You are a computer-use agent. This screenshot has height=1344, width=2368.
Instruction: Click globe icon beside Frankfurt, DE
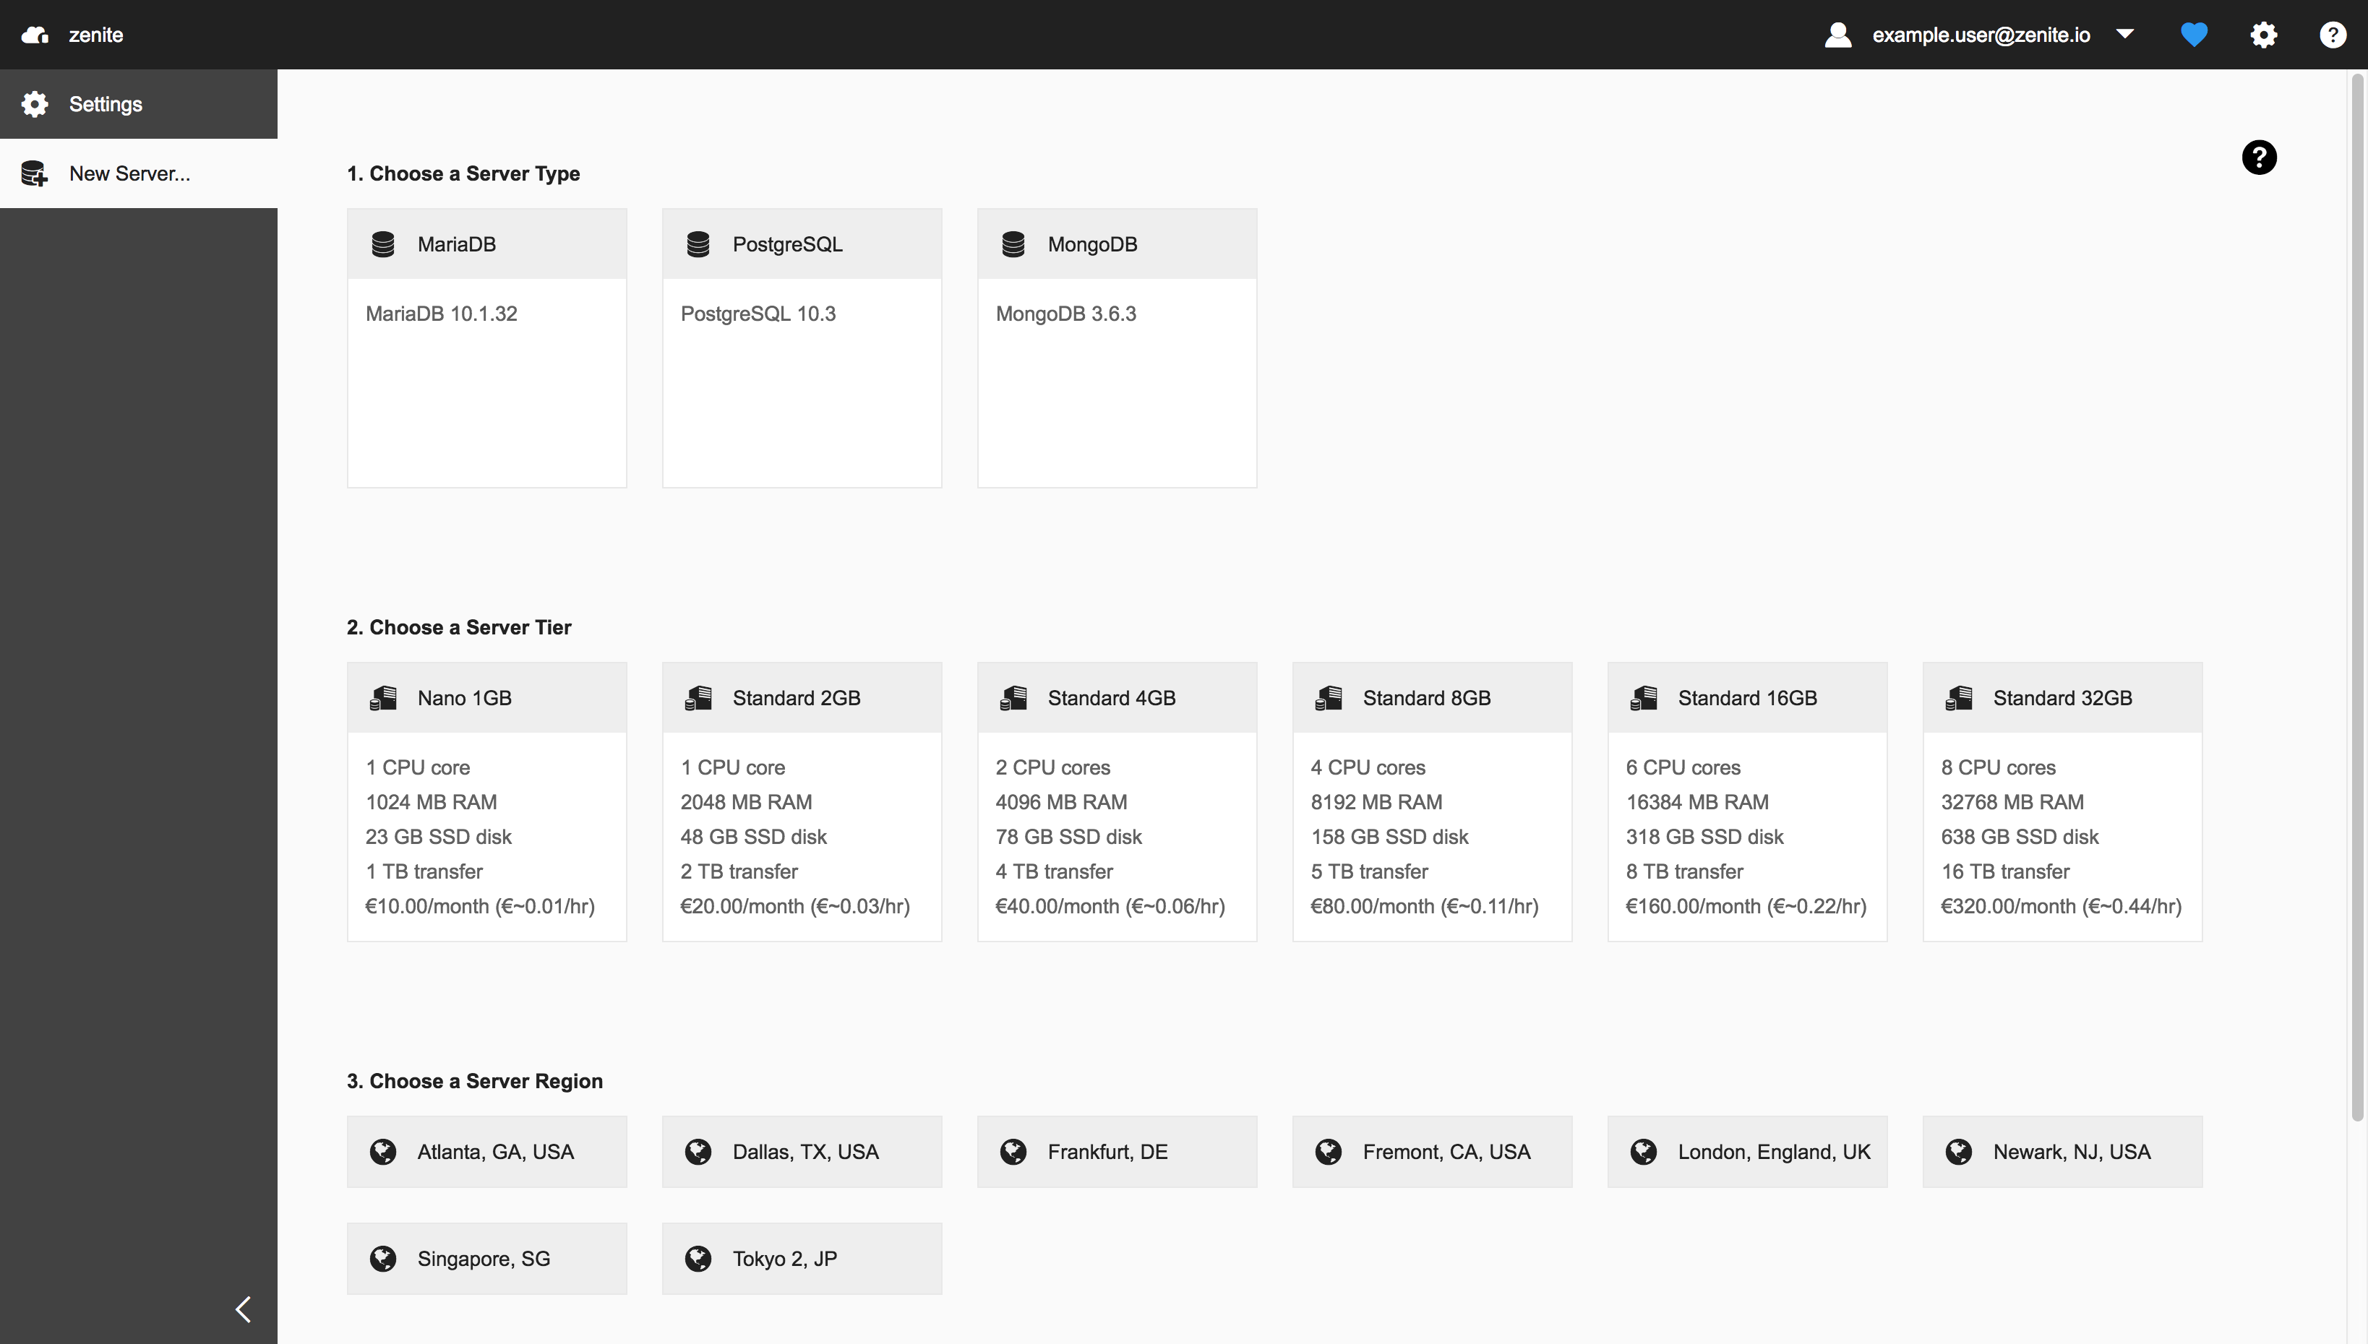[1013, 1152]
